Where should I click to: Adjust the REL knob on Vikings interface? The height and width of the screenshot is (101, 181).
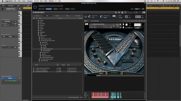pos(105,63)
